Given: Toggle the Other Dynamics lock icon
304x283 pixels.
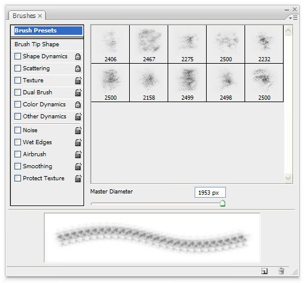Looking at the screenshot, I should [x=78, y=117].
